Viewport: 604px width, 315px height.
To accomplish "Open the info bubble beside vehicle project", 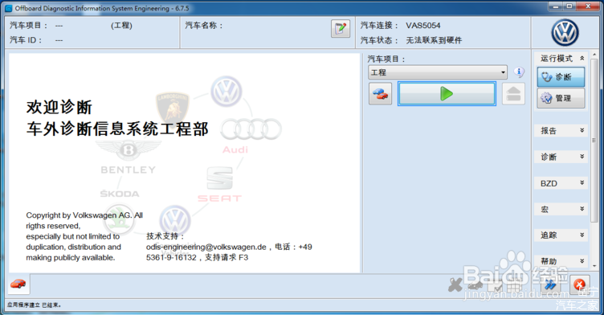I will click(519, 72).
